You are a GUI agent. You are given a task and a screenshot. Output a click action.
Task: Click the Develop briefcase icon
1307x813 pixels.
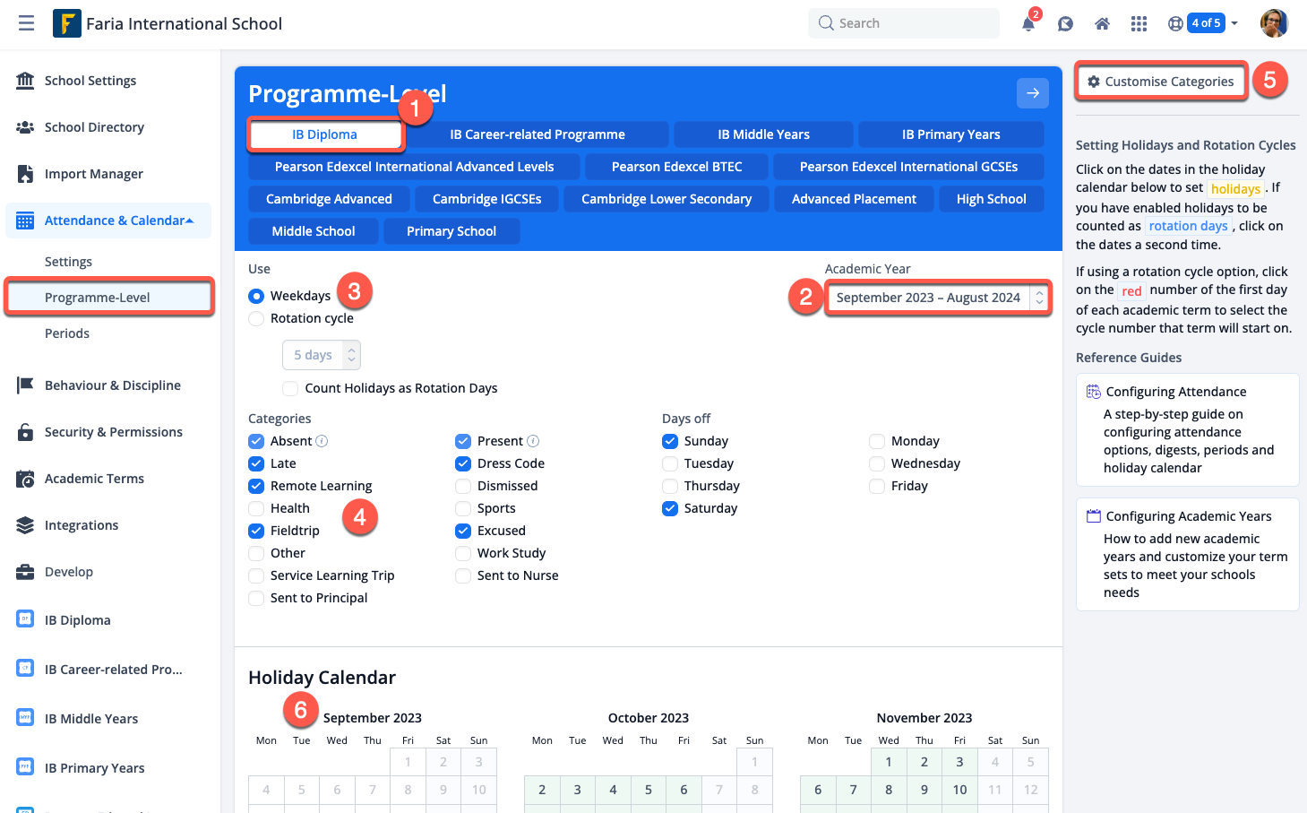coord(25,572)
